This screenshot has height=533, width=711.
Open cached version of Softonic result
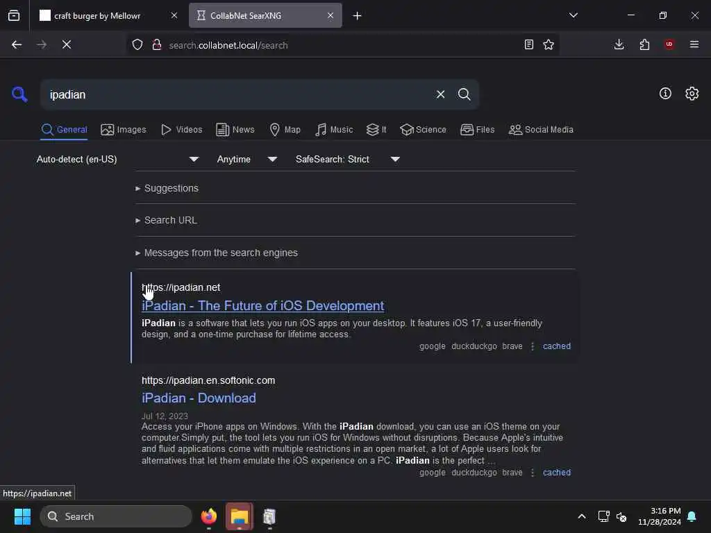pyautogui.click(x=556, y=472)
